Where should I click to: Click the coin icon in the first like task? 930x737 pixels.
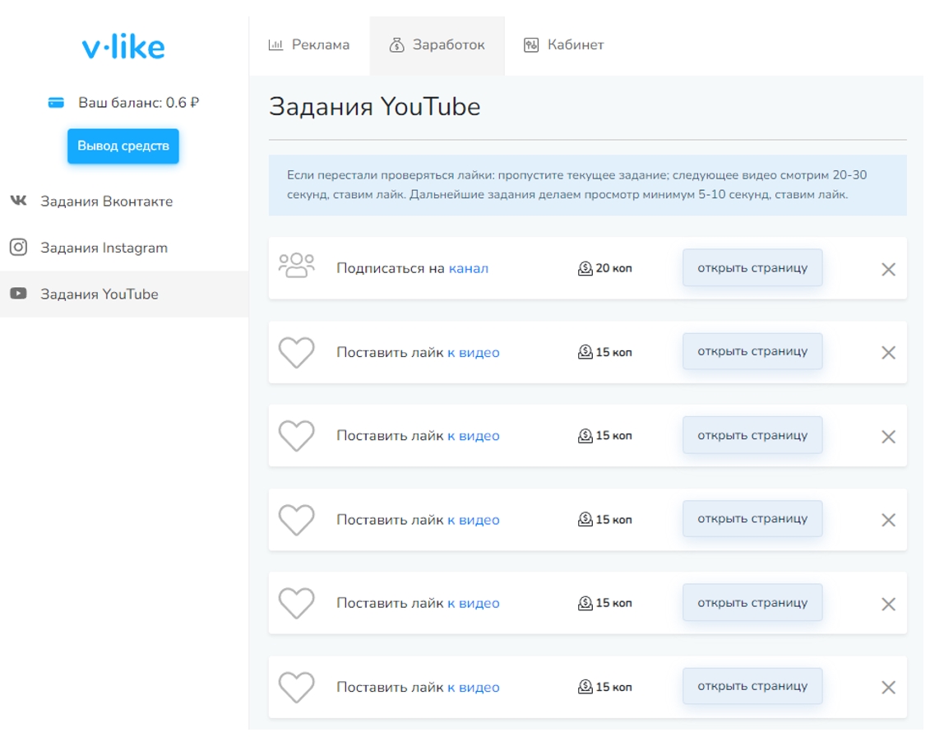[x=585, y=352]
